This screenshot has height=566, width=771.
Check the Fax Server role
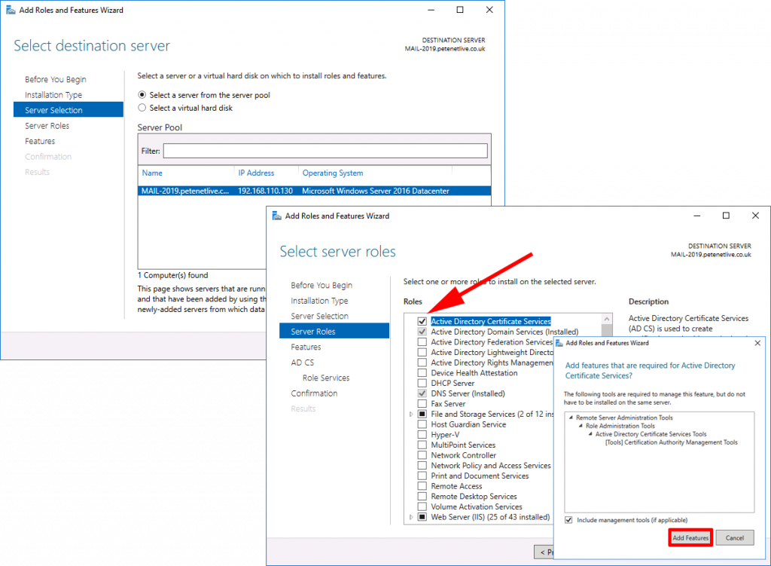pos(422,403)
